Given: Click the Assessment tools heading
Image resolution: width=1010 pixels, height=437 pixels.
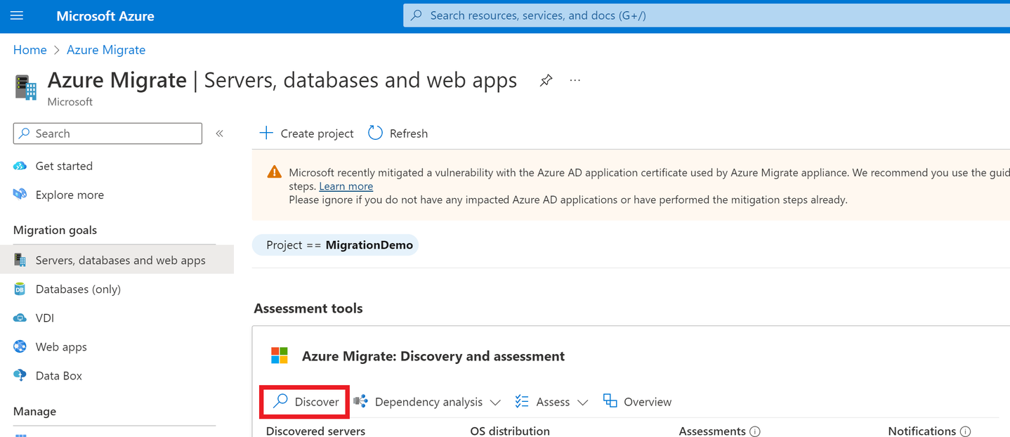Looking at the screenshot, I should tap(308, 308).
